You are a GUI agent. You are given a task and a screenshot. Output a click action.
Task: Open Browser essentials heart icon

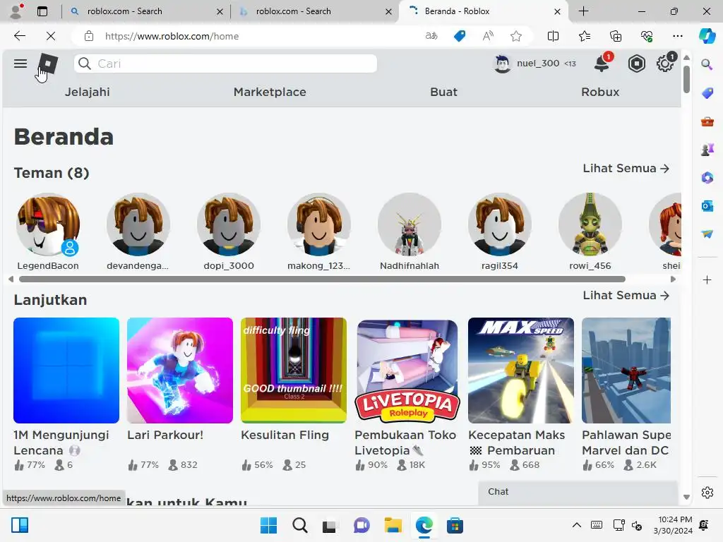tap(647, 36)
